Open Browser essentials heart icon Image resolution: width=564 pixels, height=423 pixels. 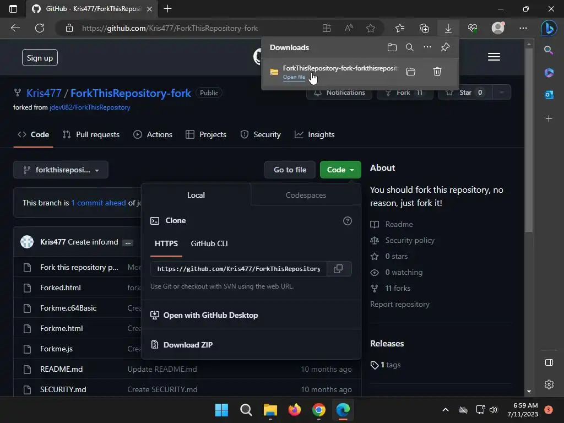click(473, 28)
